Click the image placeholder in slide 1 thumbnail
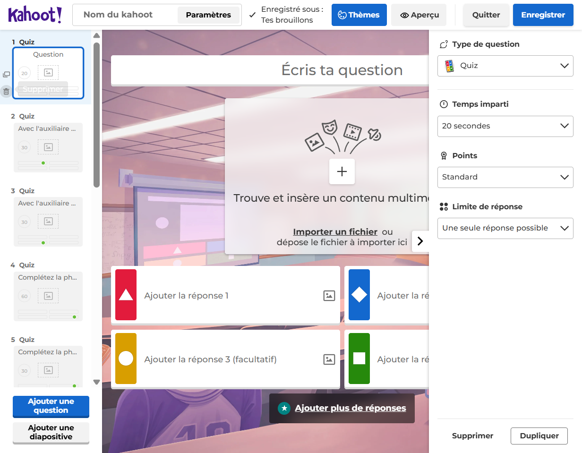This screenshot has height=453, width=582. [48, 72]
